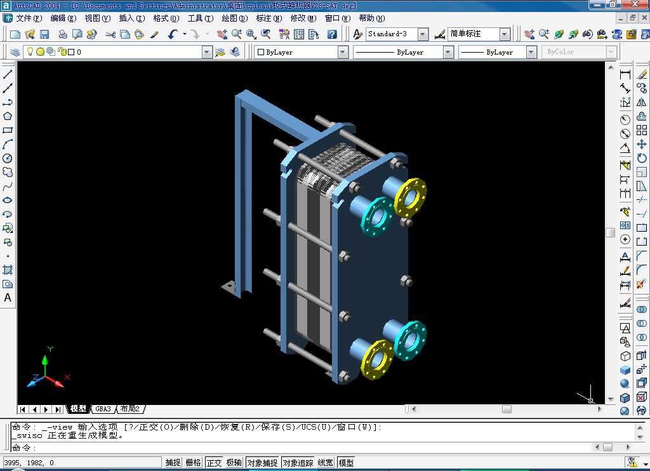Toggle 对象捕捉 object snap
The height and width of the screenshot is (471, 650).
click(x=262, y=463)
